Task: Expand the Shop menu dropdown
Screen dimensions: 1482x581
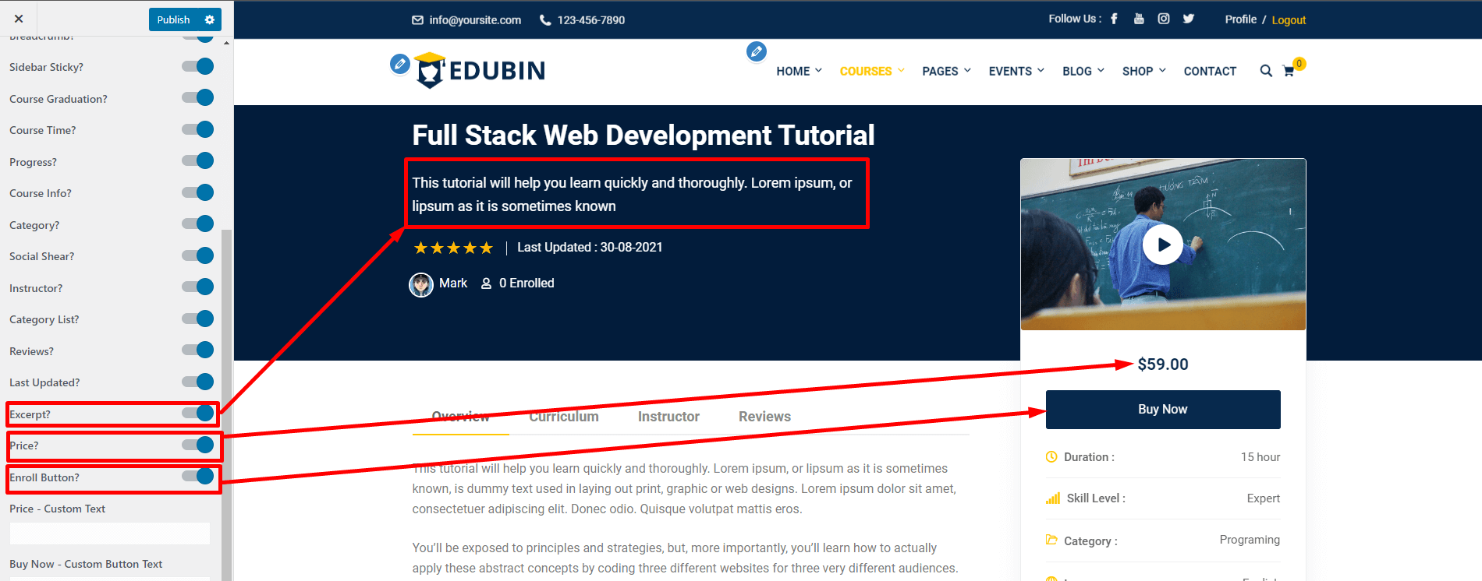Action: pos(1143,71)
